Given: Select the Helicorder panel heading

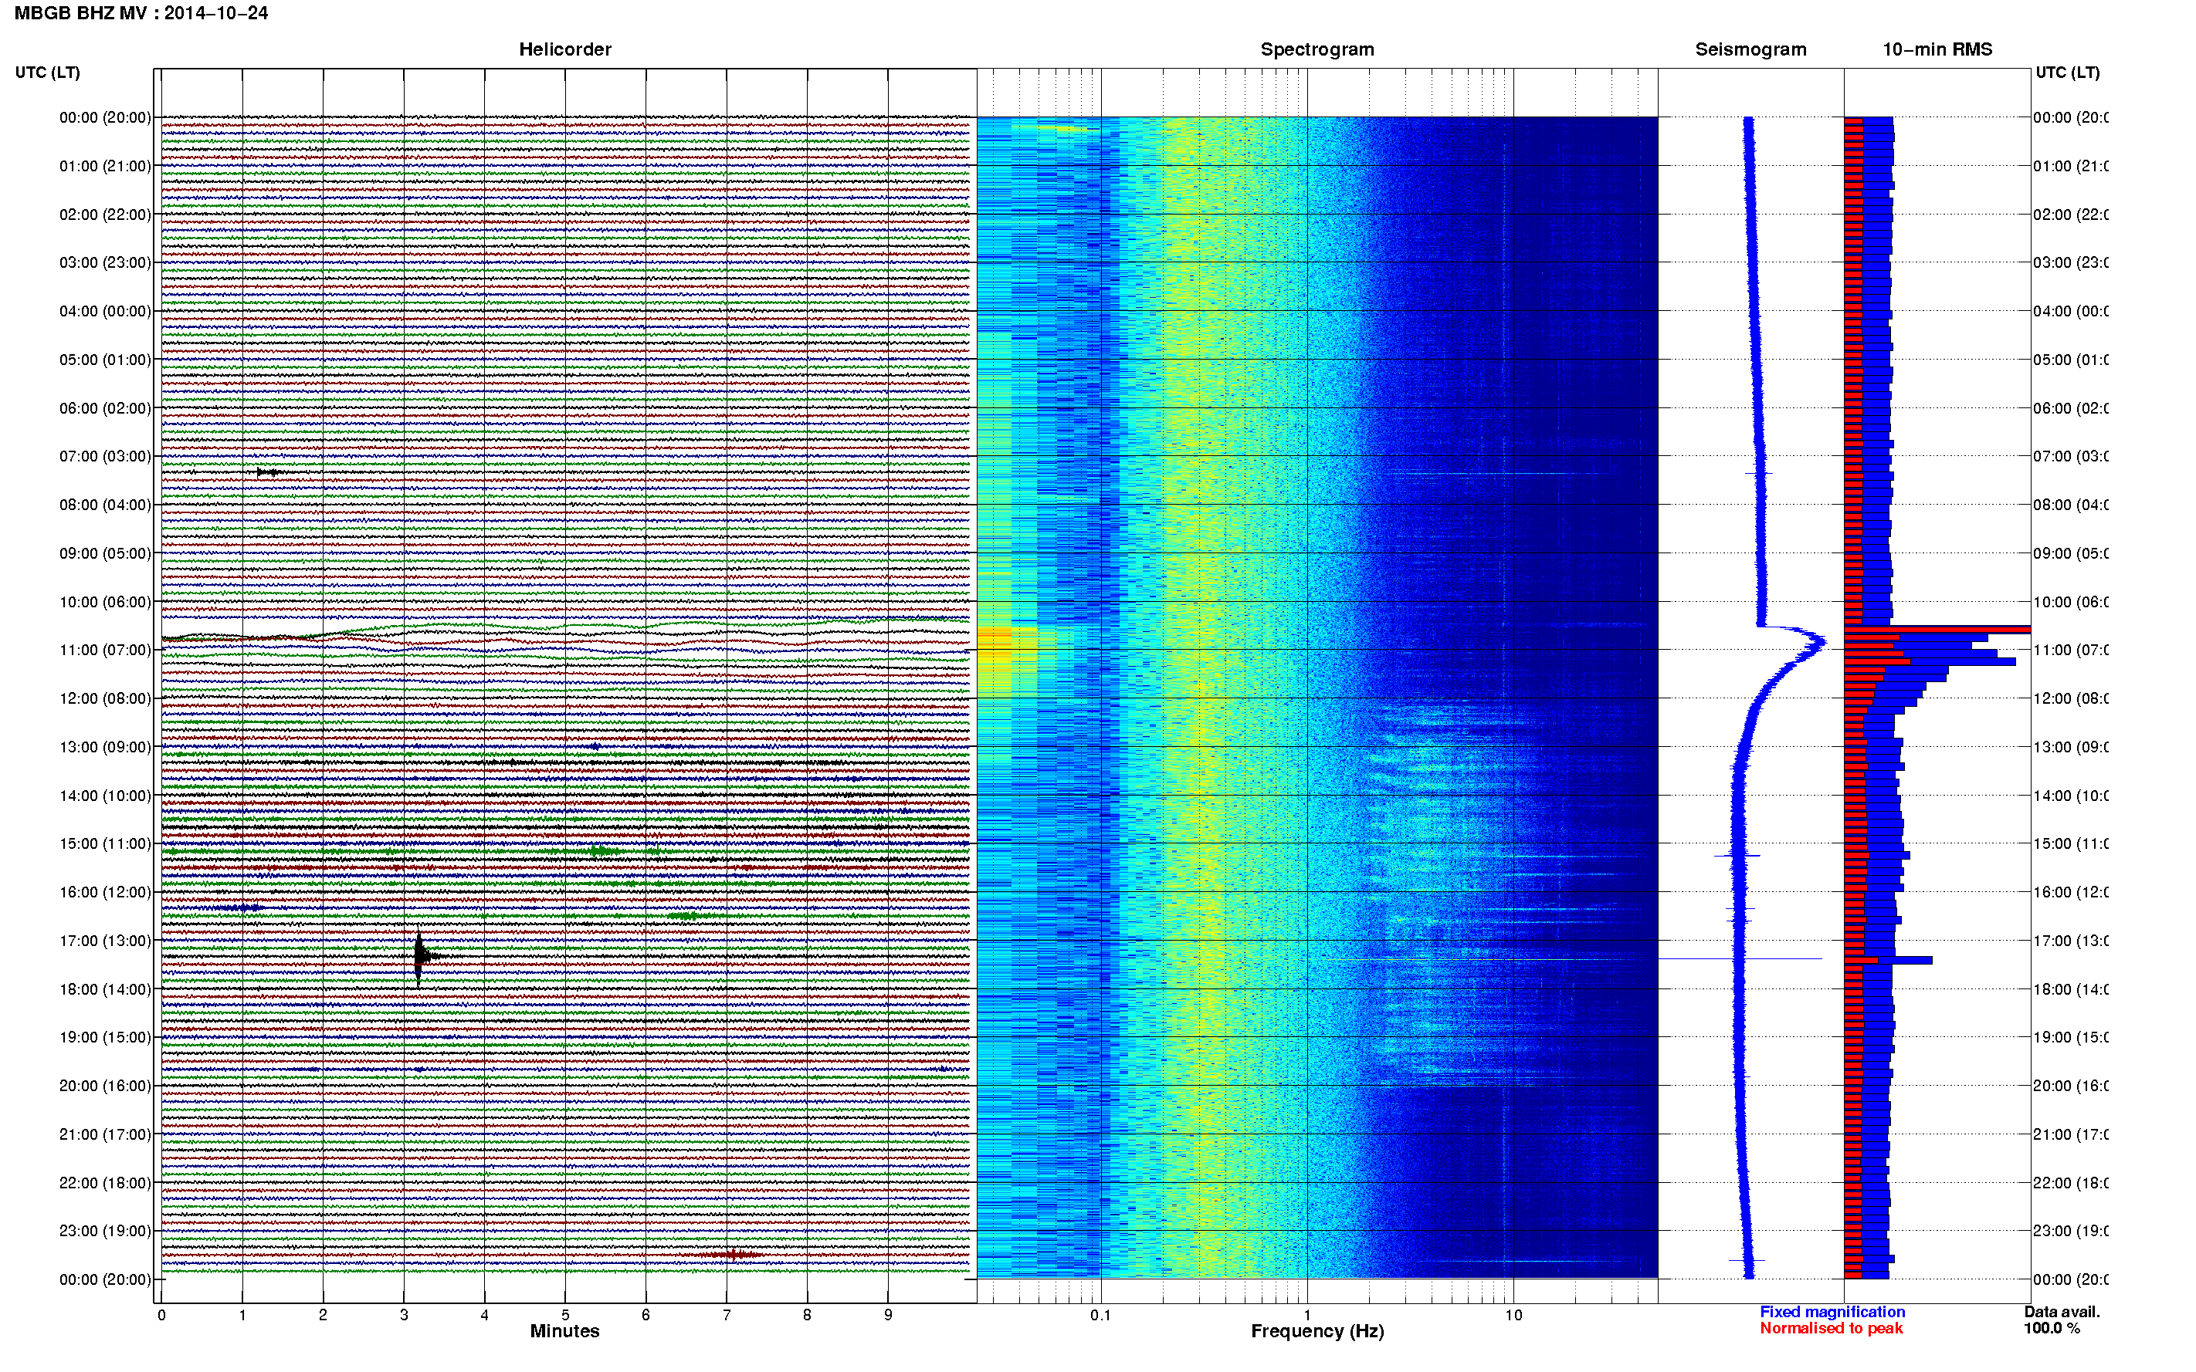Looking at the screenshot, I should pos(564,49).
